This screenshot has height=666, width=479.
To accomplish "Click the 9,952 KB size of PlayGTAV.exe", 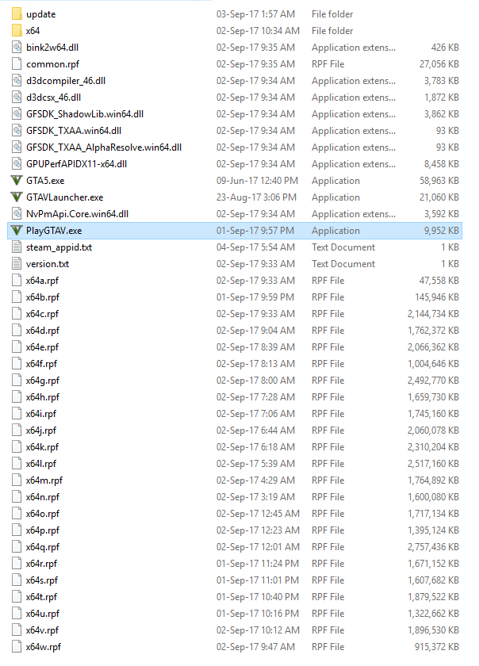I will click(x=441, y=230).
